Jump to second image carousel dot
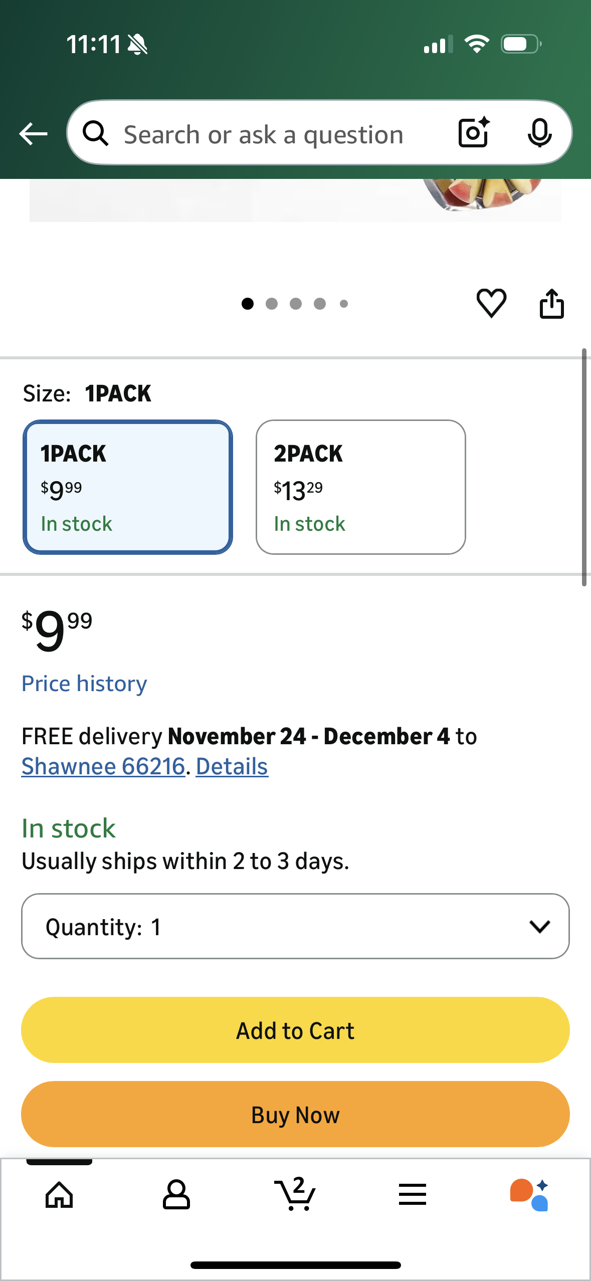Viewport: 591px width, 1281px height. click(272, 304)
